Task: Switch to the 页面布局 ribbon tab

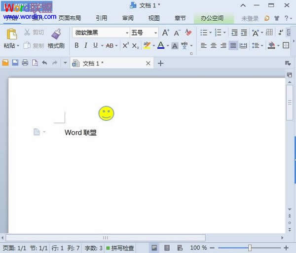Action: [x=70, y=18]
